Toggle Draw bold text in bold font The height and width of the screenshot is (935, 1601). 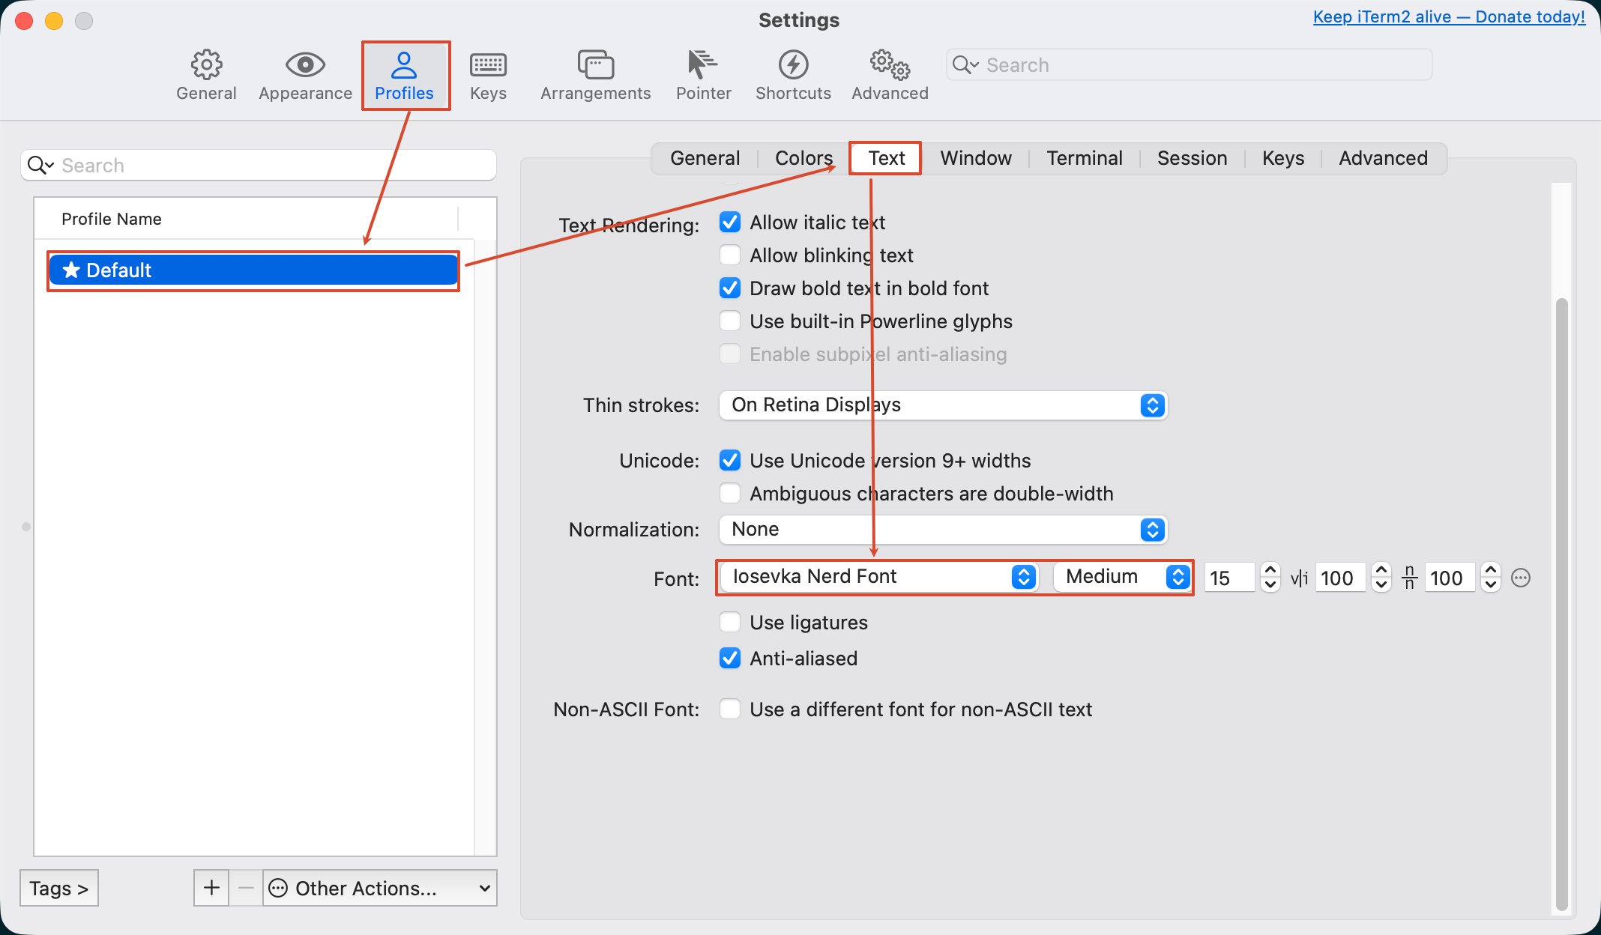730,288
